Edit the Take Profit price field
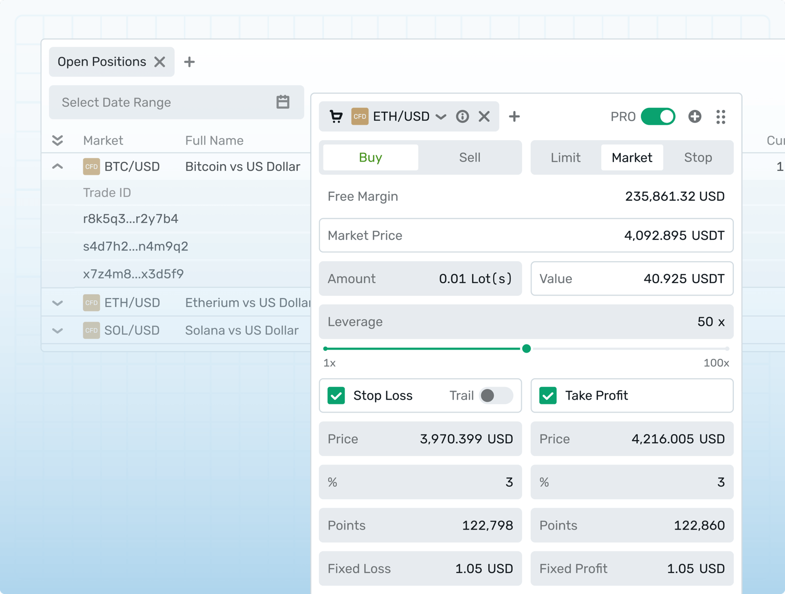The image size is (785, 594). pos(632,439)
